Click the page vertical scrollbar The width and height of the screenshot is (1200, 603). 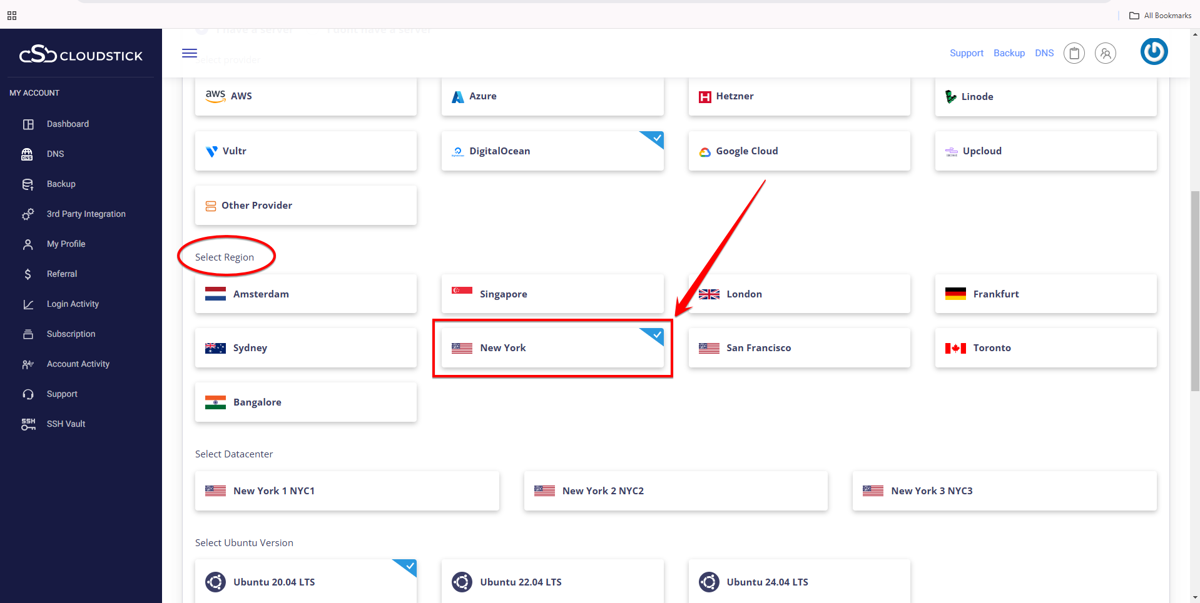tap(1194, 291)
